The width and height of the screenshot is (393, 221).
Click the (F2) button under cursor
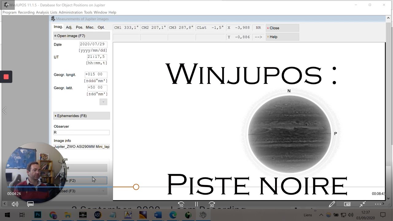tap(83, 180)
